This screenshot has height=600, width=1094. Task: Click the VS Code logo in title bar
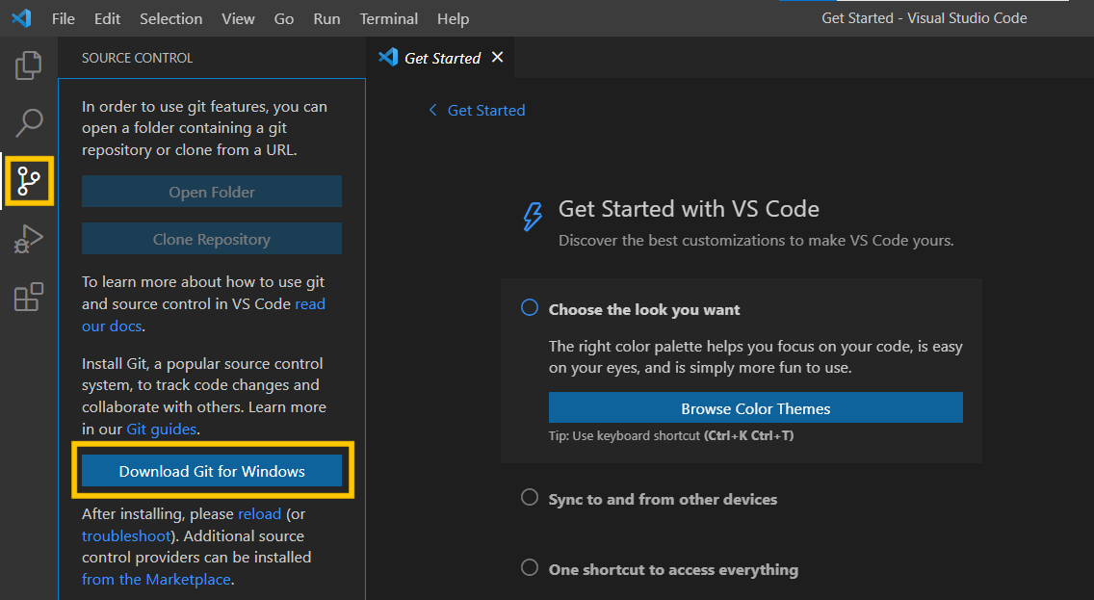(x=21, y=18)
